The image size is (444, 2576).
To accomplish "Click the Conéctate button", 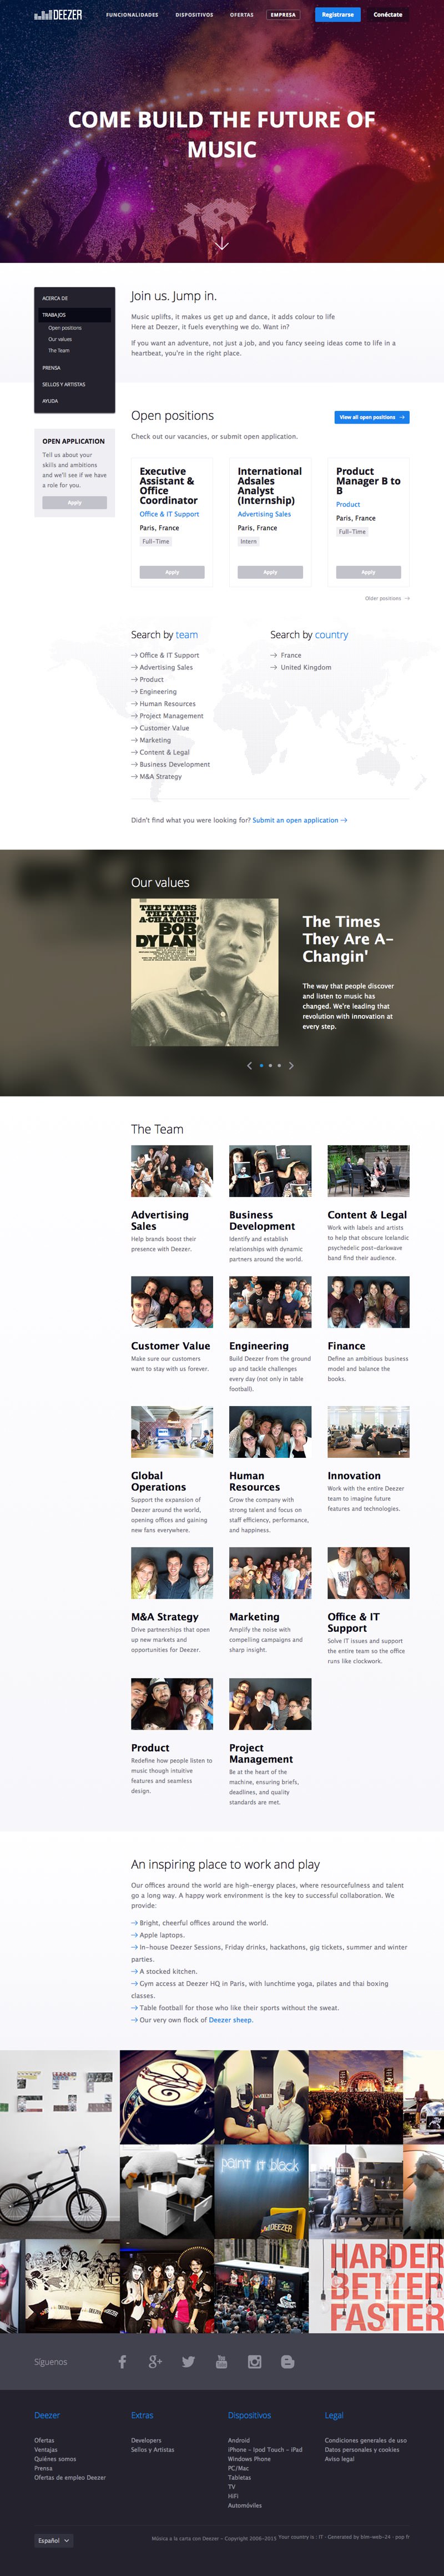I will click(x=388, y=15).
